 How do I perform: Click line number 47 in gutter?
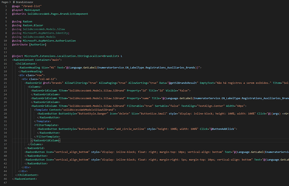5,183
